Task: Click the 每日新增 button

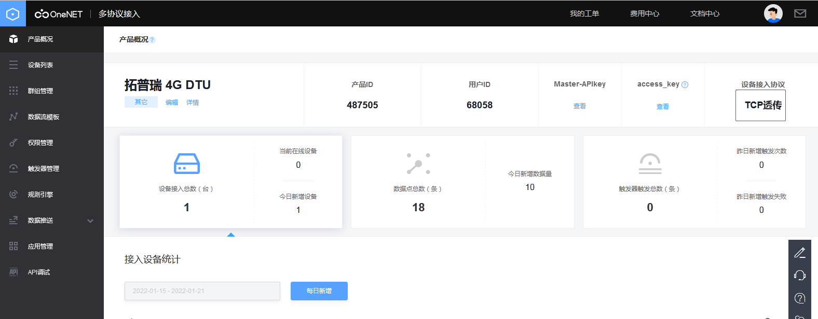Action: tap(319, 291)
